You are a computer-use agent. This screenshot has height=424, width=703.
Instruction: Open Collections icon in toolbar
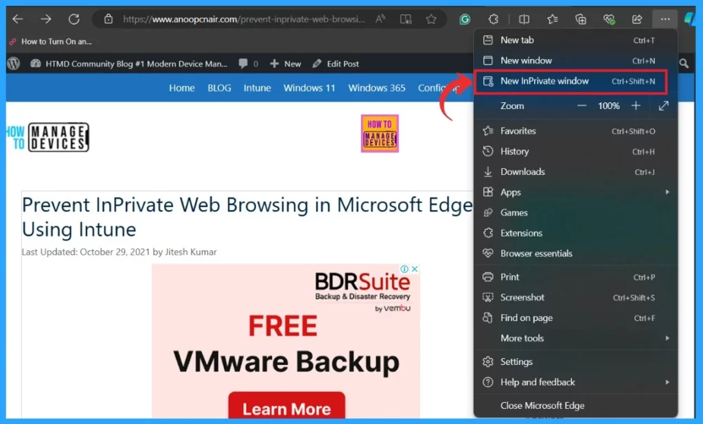tap(581, 19)
